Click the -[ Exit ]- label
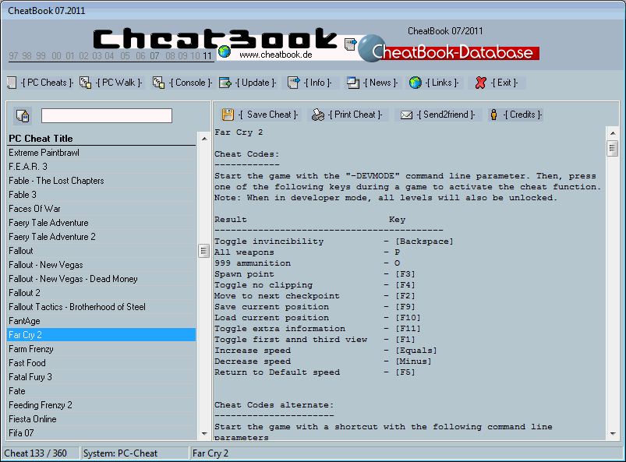Image resolution: width=626 pixels, height=462 pixels. click(504, 83)
